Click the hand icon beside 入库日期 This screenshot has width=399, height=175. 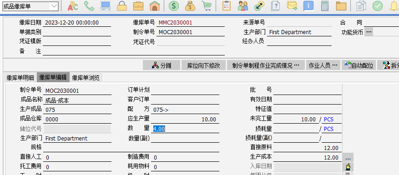click(348, 167)
